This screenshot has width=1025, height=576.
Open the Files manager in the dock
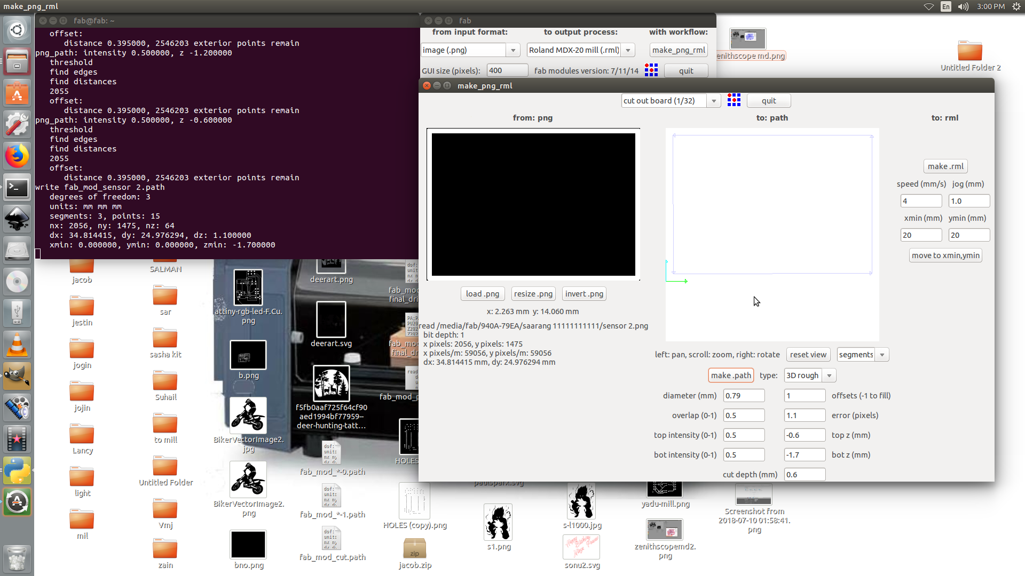tap(17, 61)
